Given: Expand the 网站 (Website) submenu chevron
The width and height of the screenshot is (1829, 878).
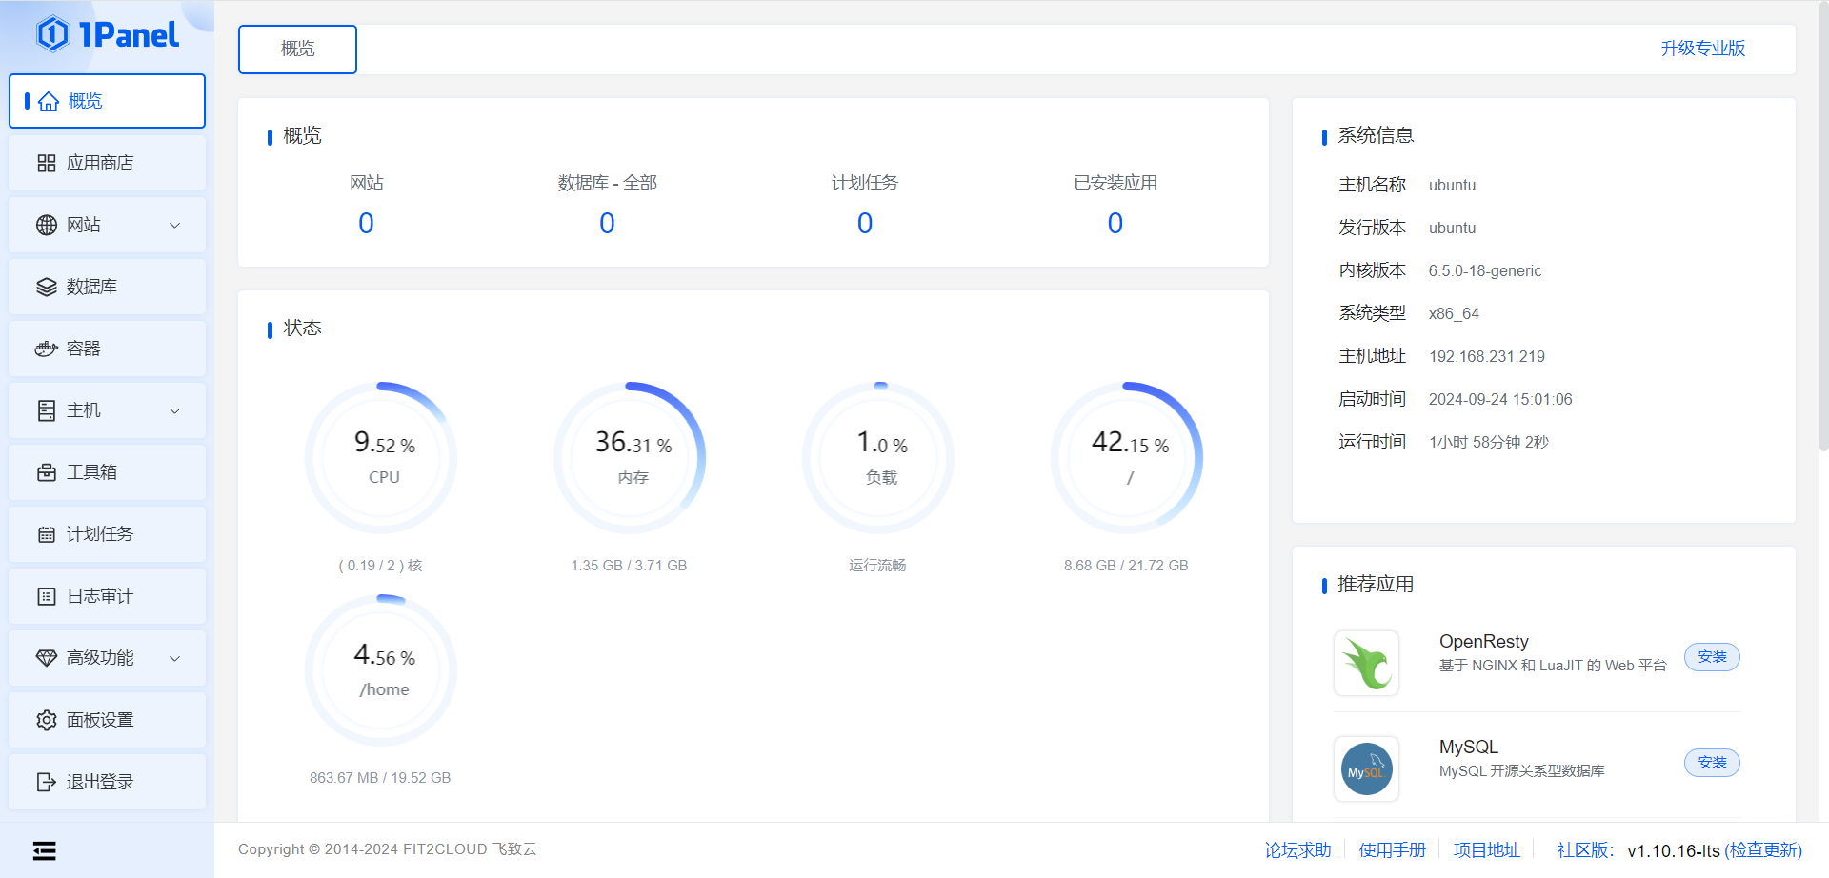Looking at the screenshot, I should click(174, 225).
